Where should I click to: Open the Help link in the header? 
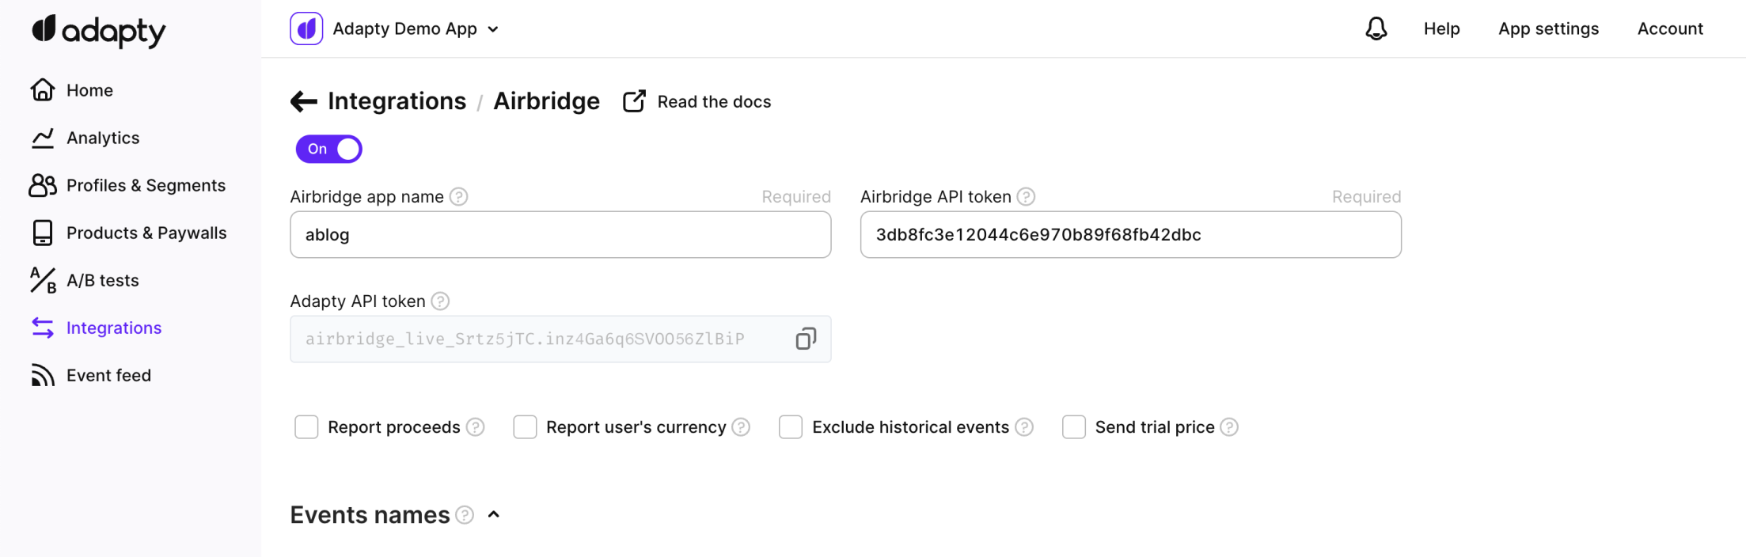click(1441, 28)
